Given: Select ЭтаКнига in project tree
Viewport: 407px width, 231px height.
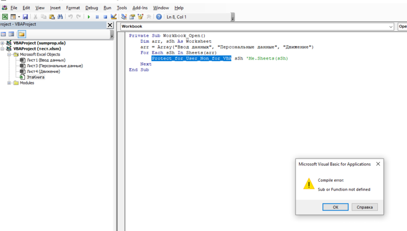Looking at the screenshot, I should (36, 77).
